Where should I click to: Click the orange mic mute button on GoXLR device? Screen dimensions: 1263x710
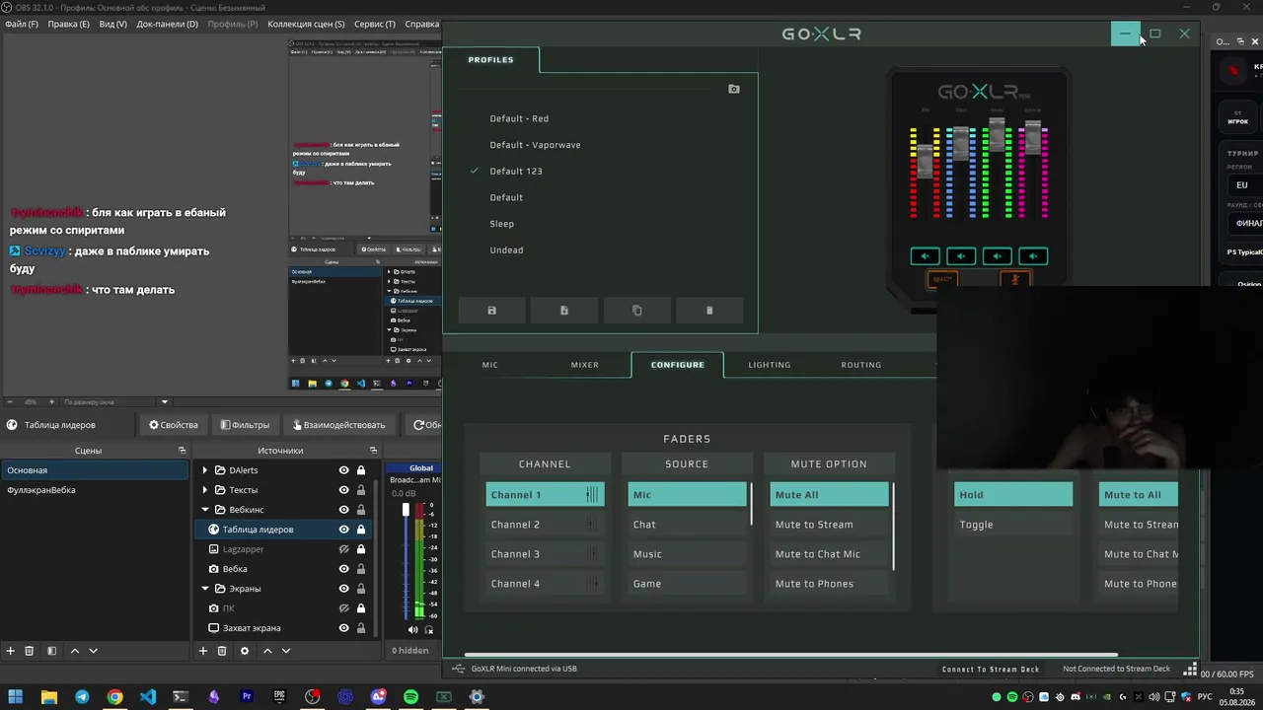[x=1015, y=279]
